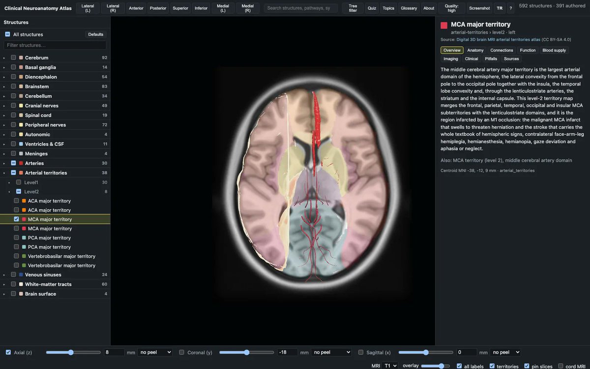Open the Quiz mode
This screenshot has width=590, height=369.
(x=372, y=8)
